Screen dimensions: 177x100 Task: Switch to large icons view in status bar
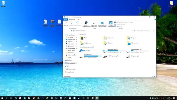click(x=155, y=77)
